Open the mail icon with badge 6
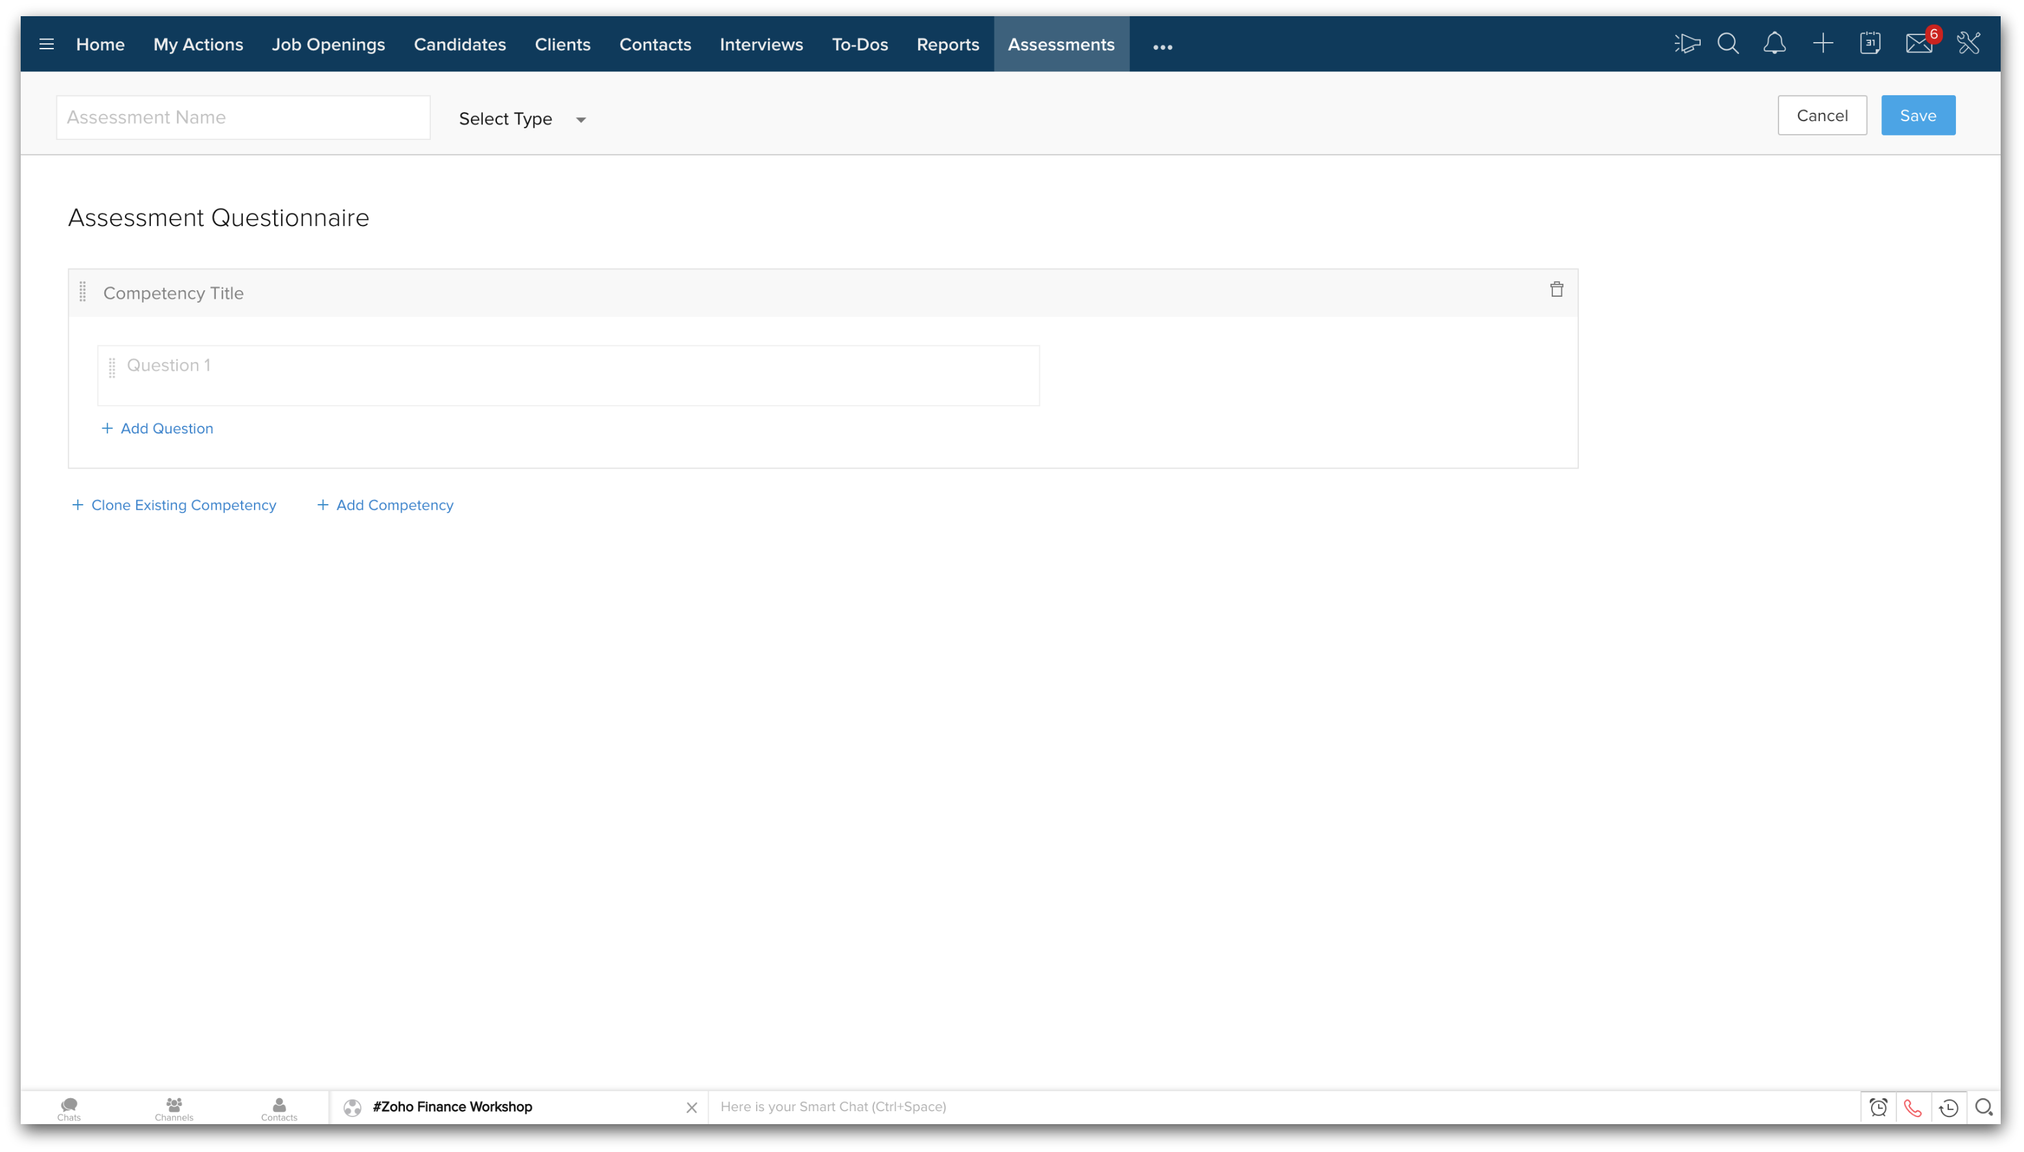Screen dimensions: 2024x1152 coord(1919,43)
